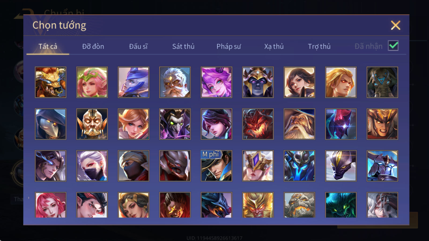Image resolution: width=429 pixels, height=241 pixels.
Task: Close the 'Chọn tướng' dialog
Action: click(395, 25)
